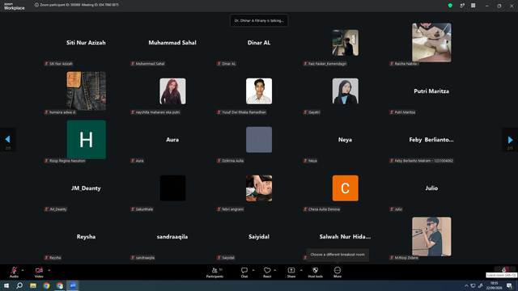Image resolution: width=518 pixels, height=291 pixels.
Task: Open the Participants panel
Action: point(214,272)
